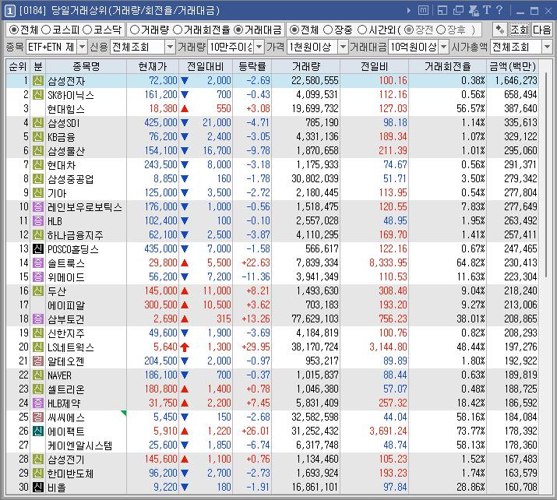The width and height of the screenshot is (557, 500).
Task: Click stock name 한미반도체 in the list
Action: coord(71,474)
